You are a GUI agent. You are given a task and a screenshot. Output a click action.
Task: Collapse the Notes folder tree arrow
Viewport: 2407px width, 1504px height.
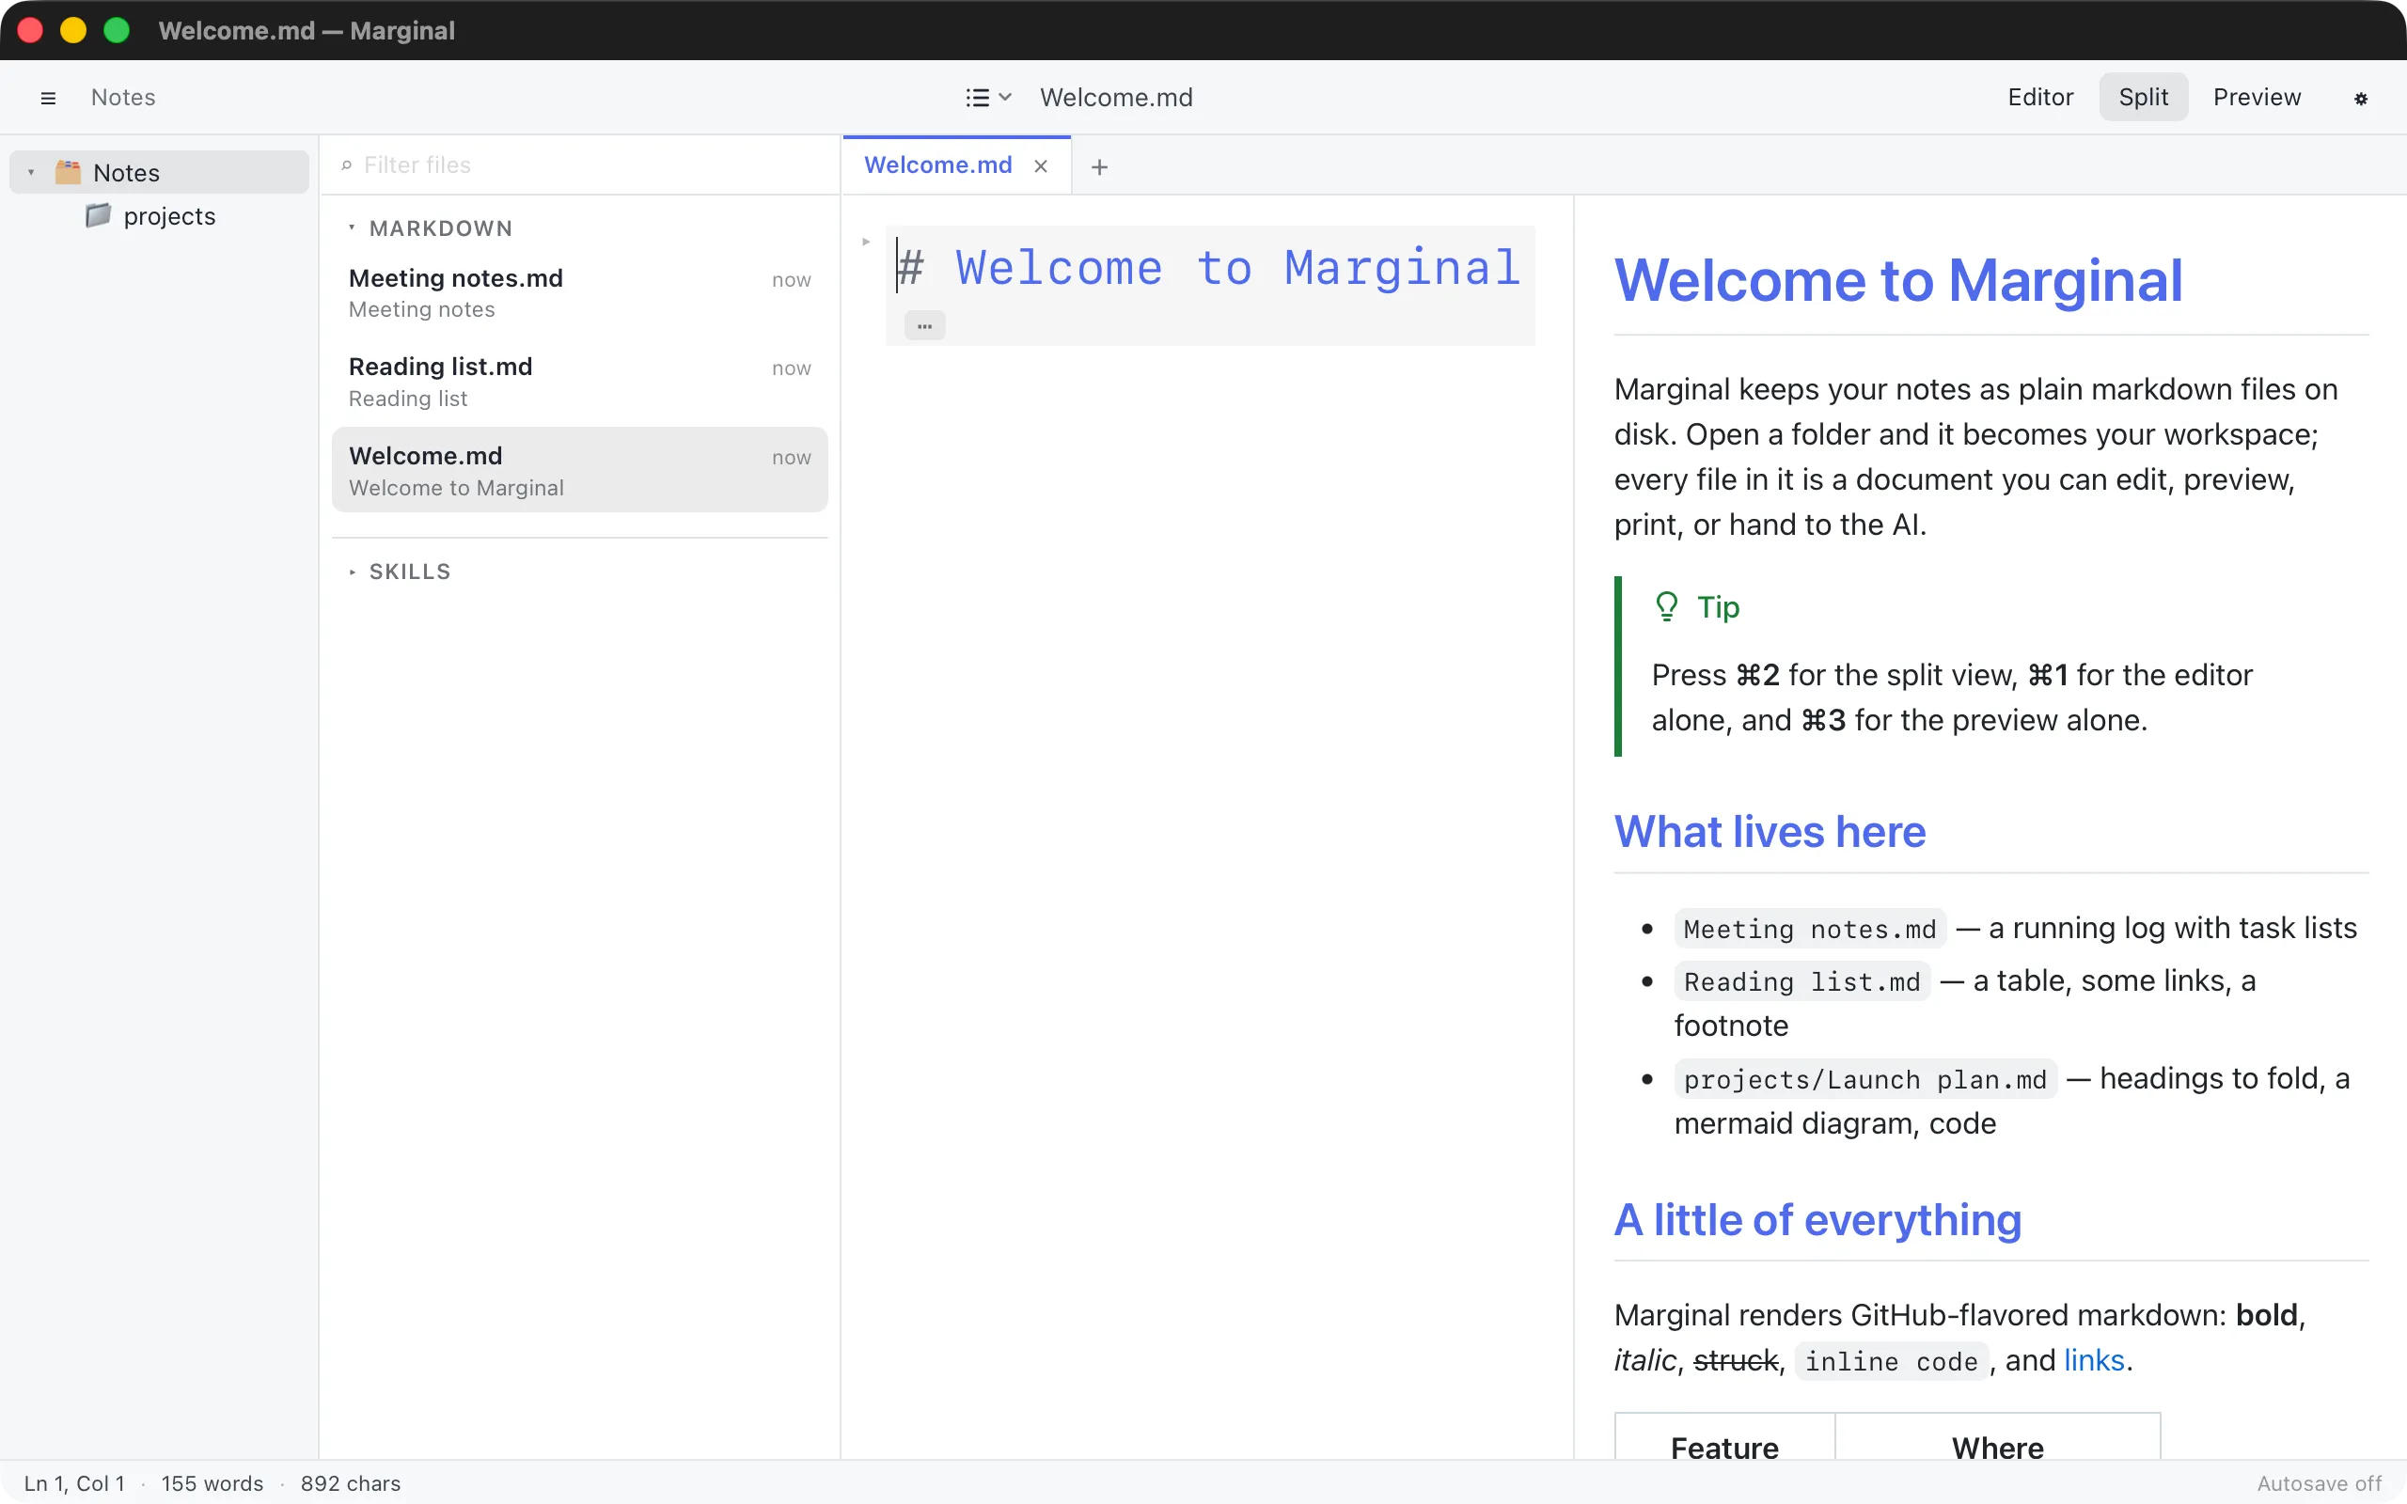[x=31, y=172]
